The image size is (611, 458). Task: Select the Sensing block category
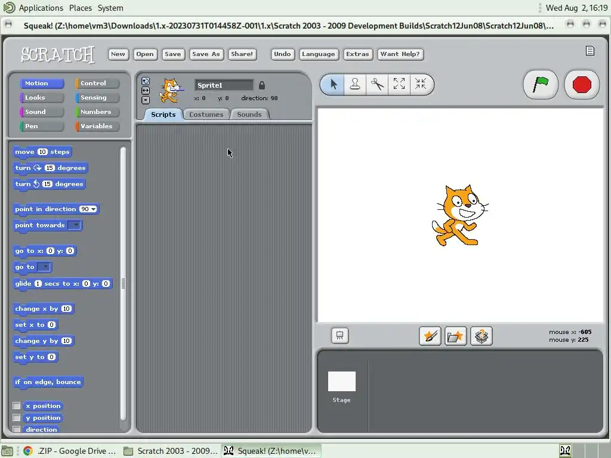(x=97, y=98)
